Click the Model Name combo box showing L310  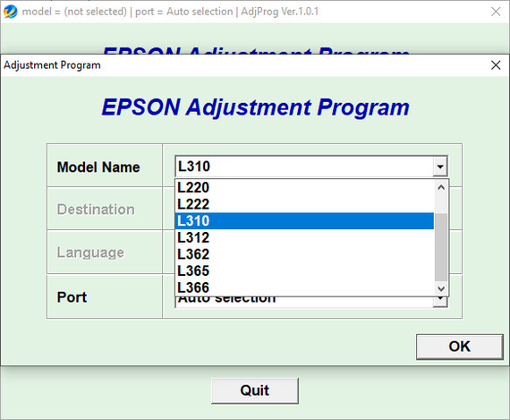(x=311, y=167)
